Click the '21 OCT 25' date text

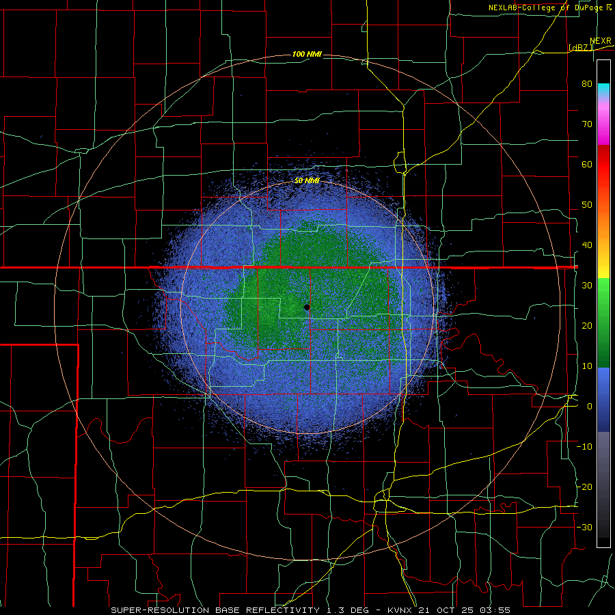(x=447, y=610)
